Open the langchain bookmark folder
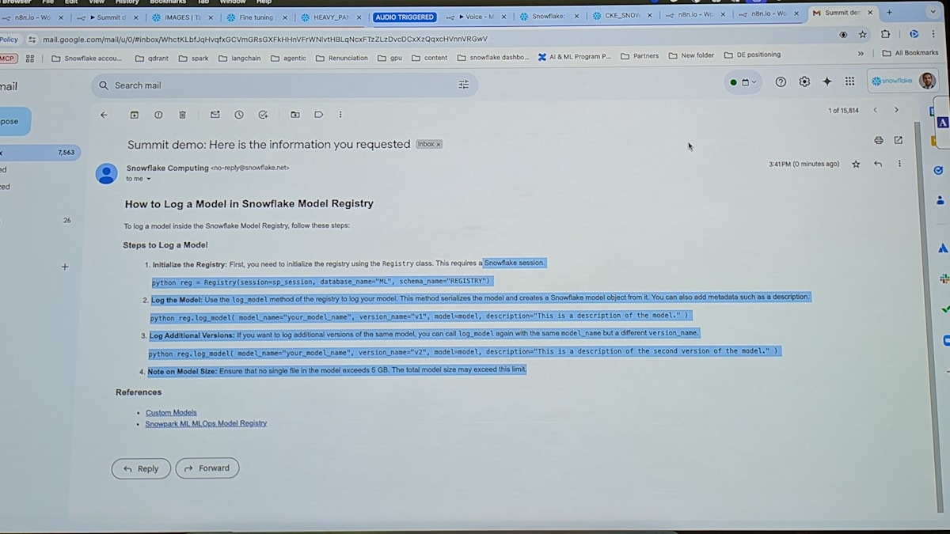The height and width of the screenshot is (534, 950). (239, 58)
